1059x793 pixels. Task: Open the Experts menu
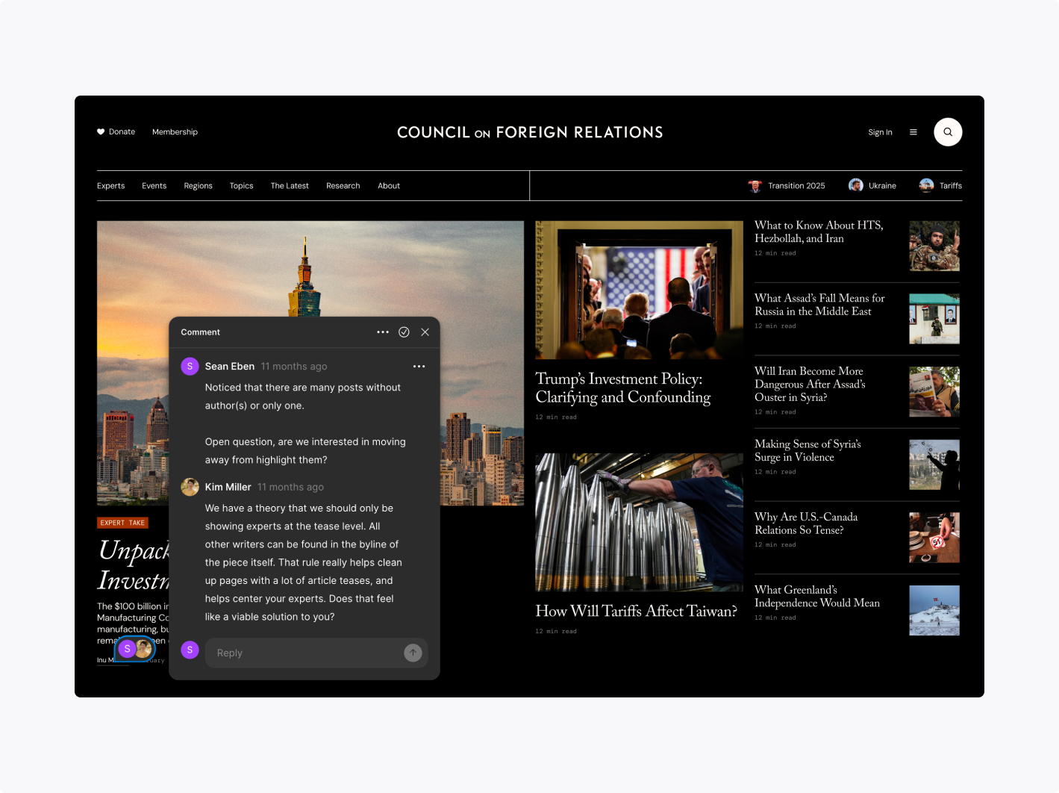pyautogui.click(x=110, y=186)
